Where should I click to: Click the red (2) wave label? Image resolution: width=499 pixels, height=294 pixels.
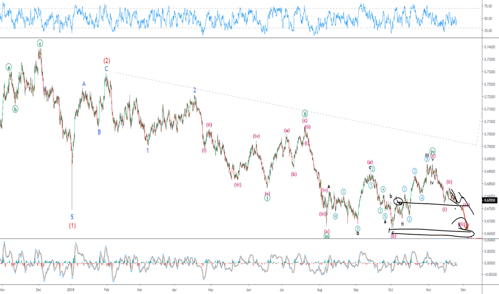pos(107,60)
